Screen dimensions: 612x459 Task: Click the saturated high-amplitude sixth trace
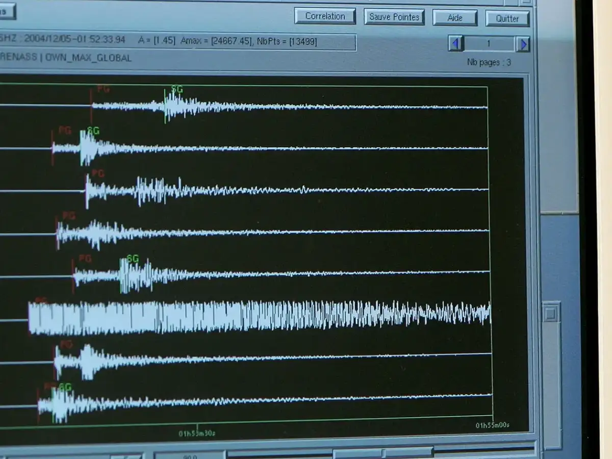point(259,318)
